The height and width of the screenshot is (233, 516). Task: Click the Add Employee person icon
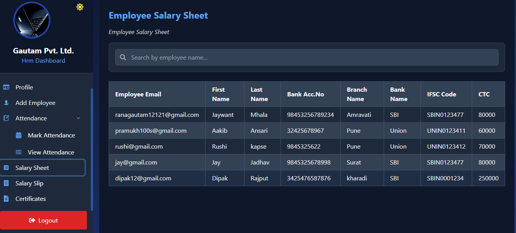[x=6, y=103]
